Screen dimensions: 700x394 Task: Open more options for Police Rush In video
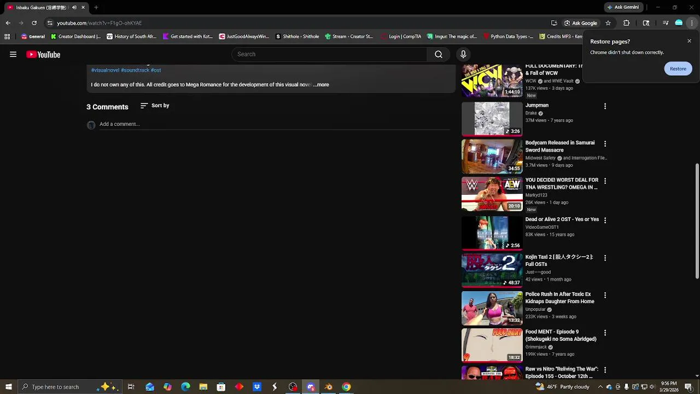coord(605,296)
